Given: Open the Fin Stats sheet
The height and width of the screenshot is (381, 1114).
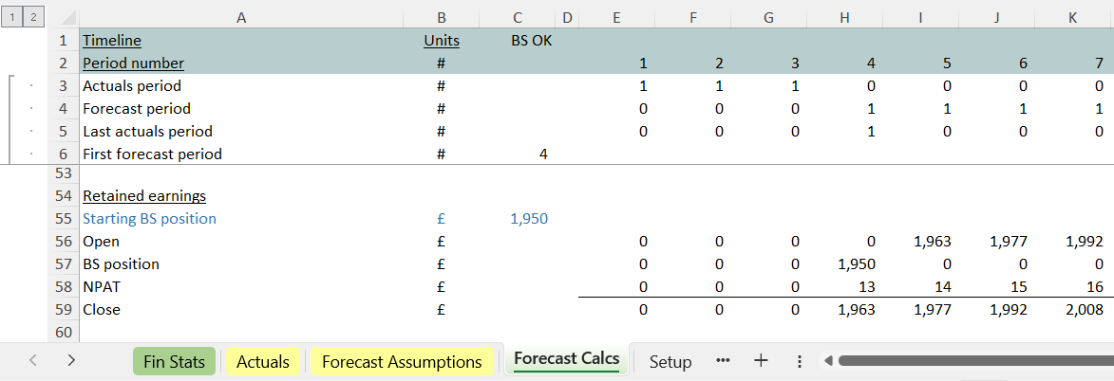Looking at the screenshot, I should 175,361.
